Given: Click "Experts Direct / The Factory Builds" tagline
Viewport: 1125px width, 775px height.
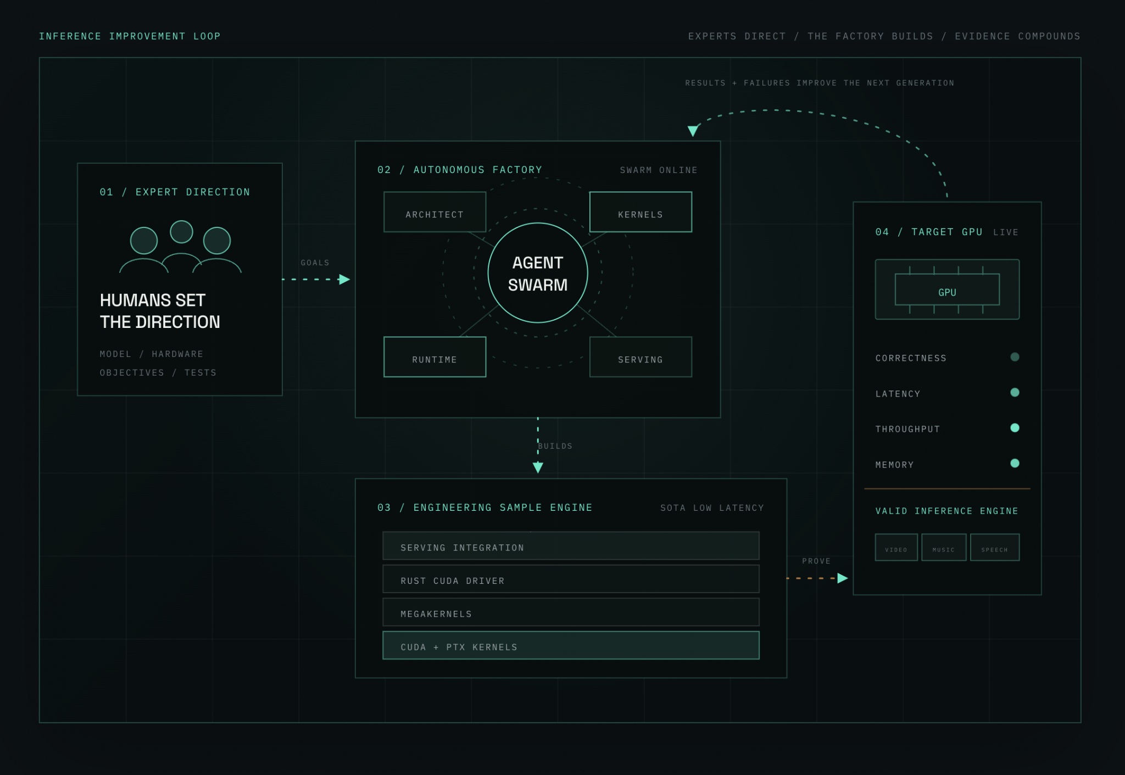Looking at the screenshot, I should (811, 36).
